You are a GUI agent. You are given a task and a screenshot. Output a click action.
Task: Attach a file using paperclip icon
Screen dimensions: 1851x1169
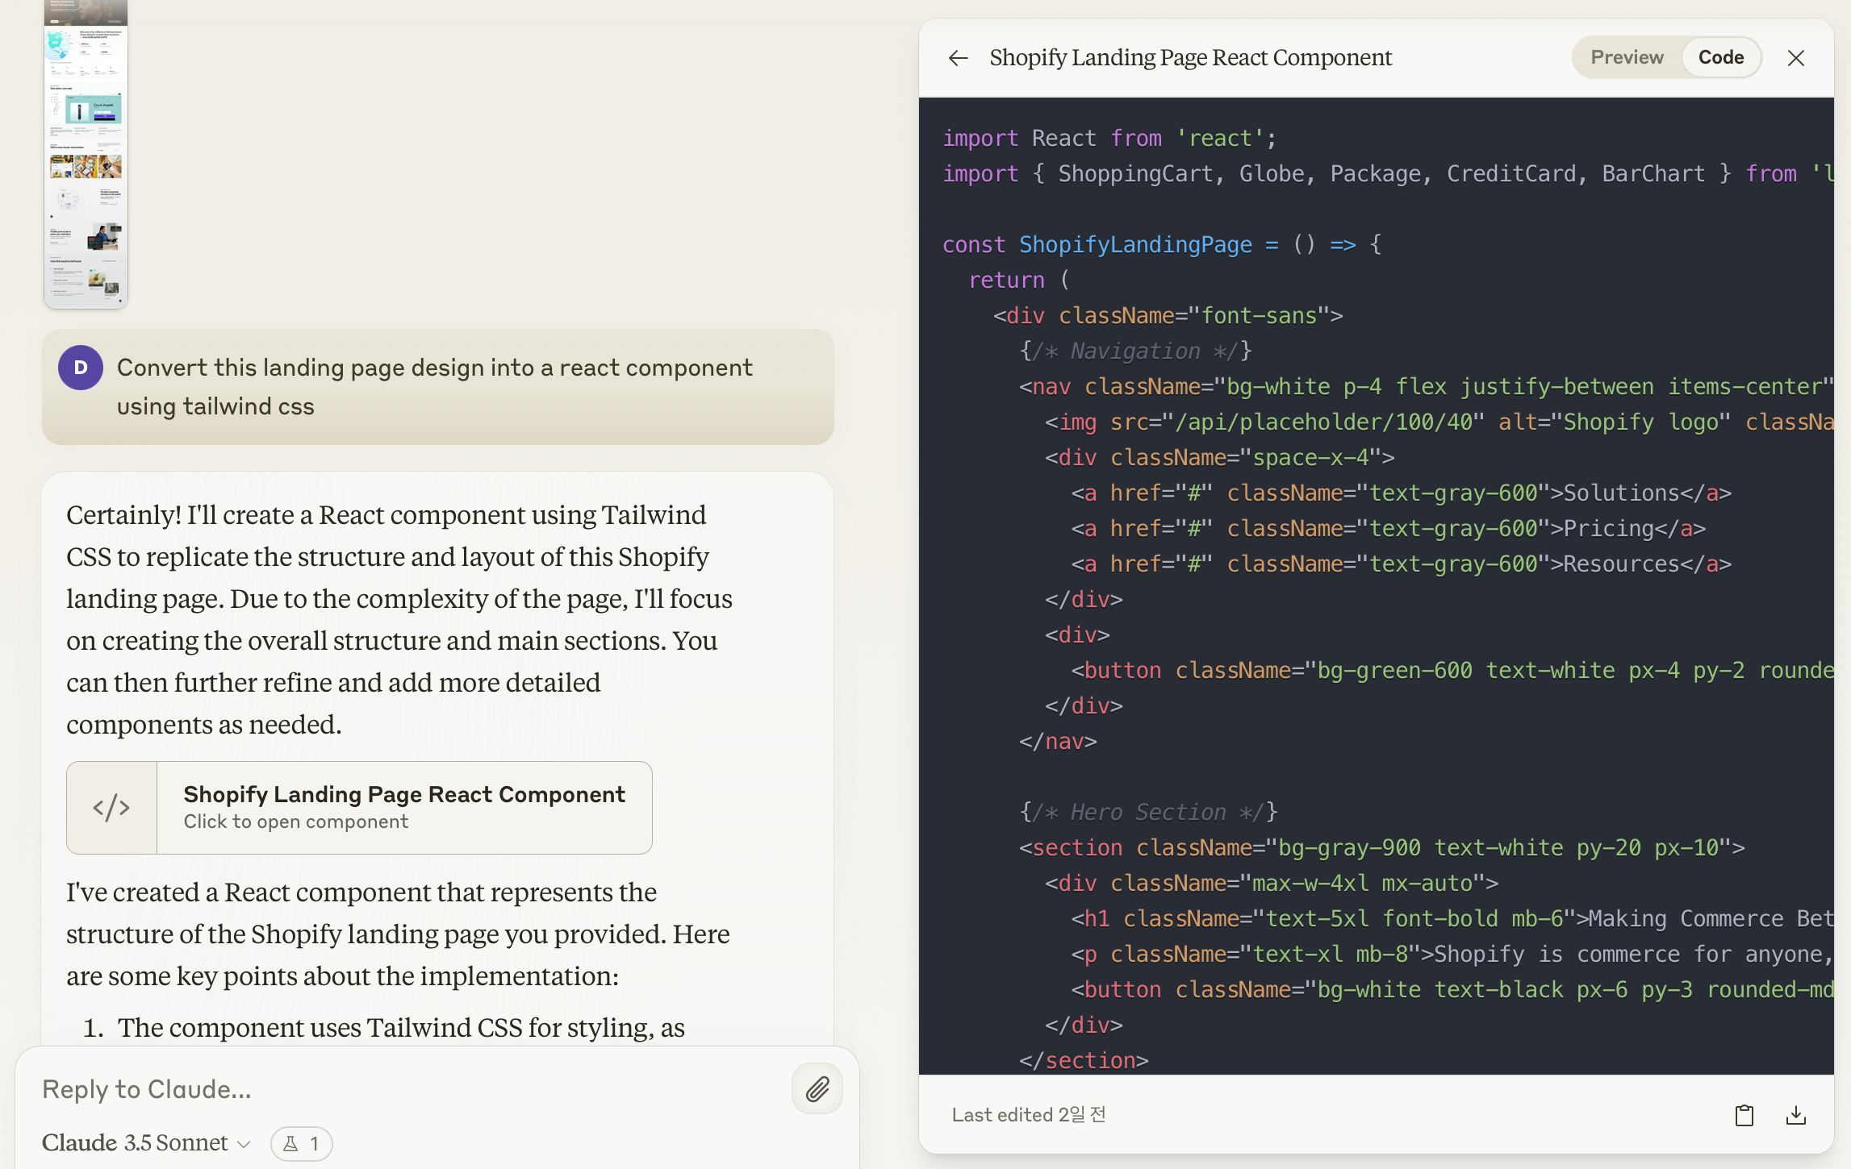pos(817,1089)
